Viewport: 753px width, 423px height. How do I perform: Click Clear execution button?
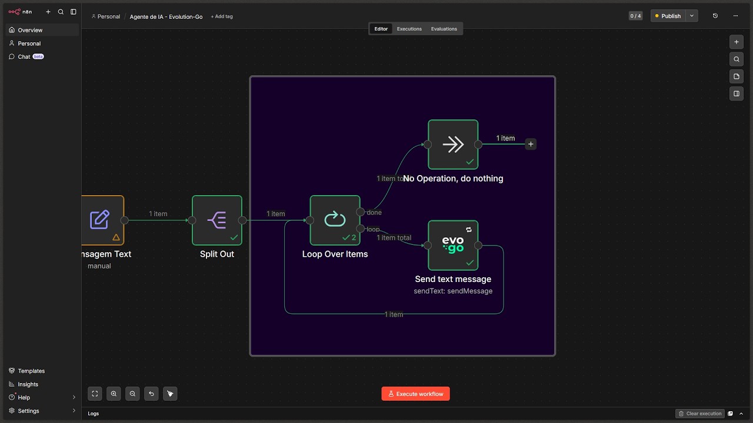(x=699, y=414)
